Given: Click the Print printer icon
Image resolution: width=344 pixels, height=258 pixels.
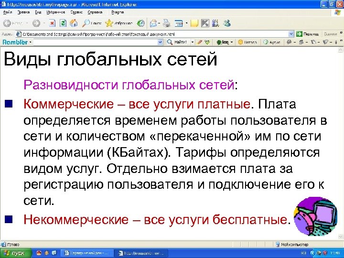Looking at the screenshot, I should pos(167,23).
